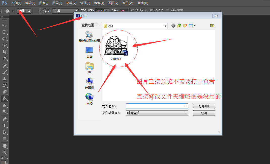270x164 pixels.
Task: Select the Zoom tool
Action: pos(5,153)
